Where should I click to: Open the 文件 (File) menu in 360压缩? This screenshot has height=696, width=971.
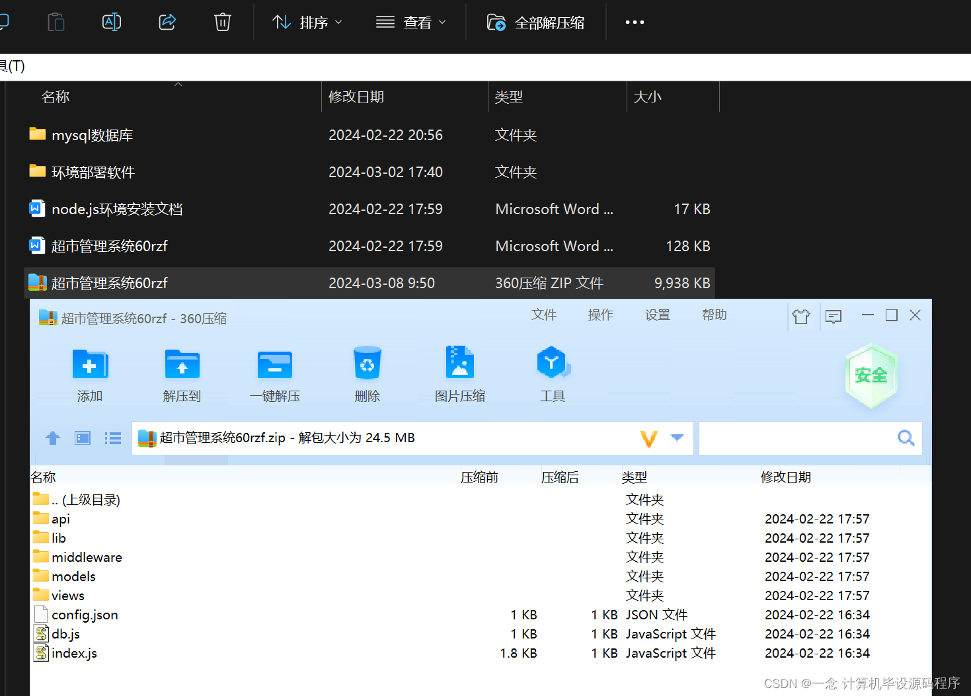point(543,315)
